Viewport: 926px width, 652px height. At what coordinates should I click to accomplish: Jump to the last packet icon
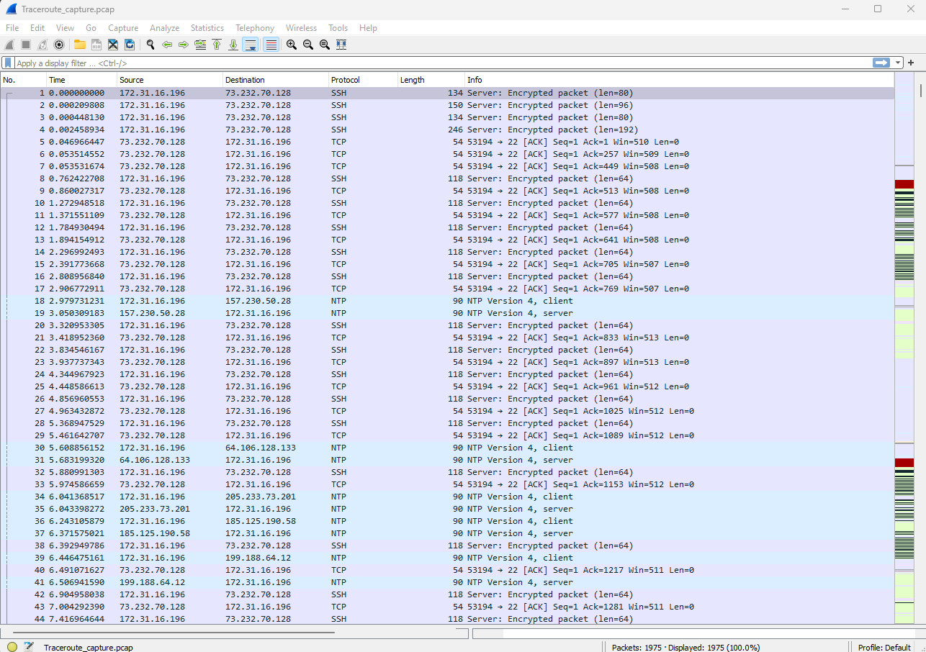233,45
